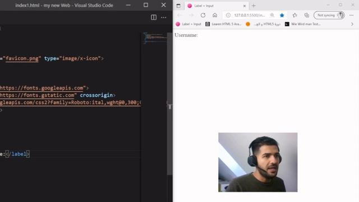Click the 'crossorigin' attribute in code
Viewport: 359px width, 202px height.
coord(96,95)
